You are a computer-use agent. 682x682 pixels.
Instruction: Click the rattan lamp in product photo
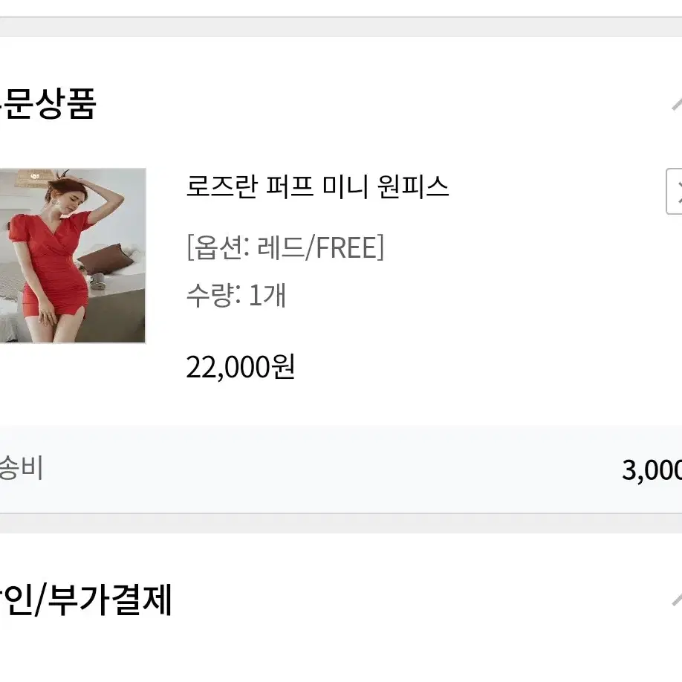tap(35, 178)
